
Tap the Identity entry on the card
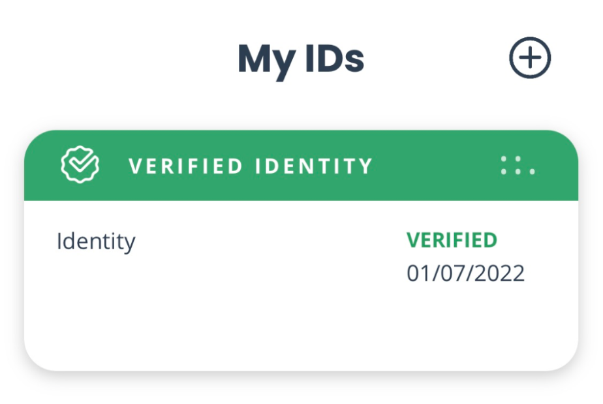coord(97,239)
